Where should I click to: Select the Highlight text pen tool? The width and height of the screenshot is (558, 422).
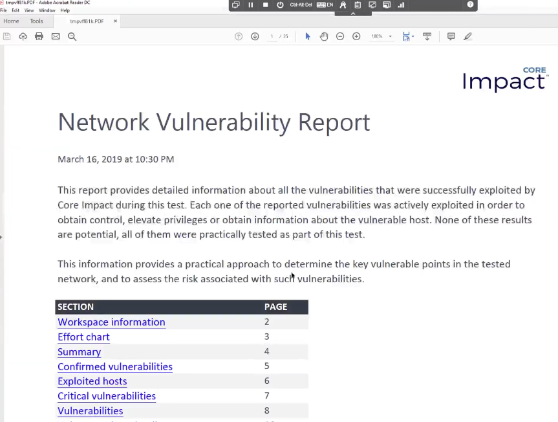pos(467,36)
